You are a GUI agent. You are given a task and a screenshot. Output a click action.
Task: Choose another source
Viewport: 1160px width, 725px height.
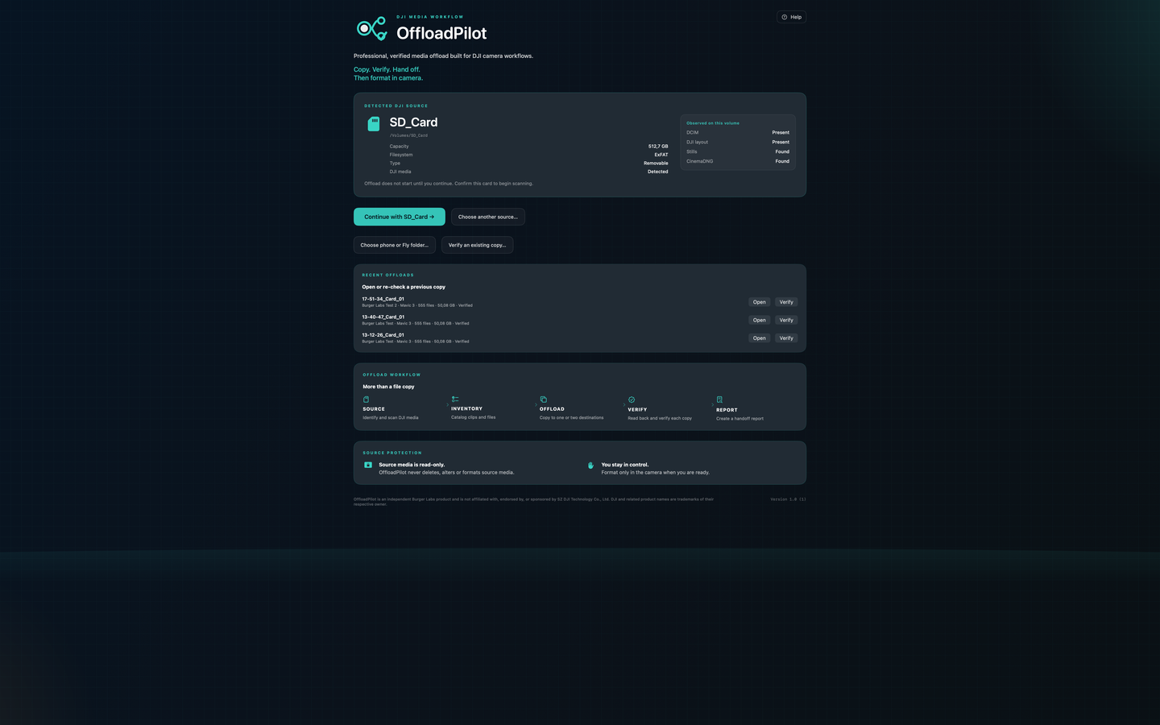tap(488, 217)
